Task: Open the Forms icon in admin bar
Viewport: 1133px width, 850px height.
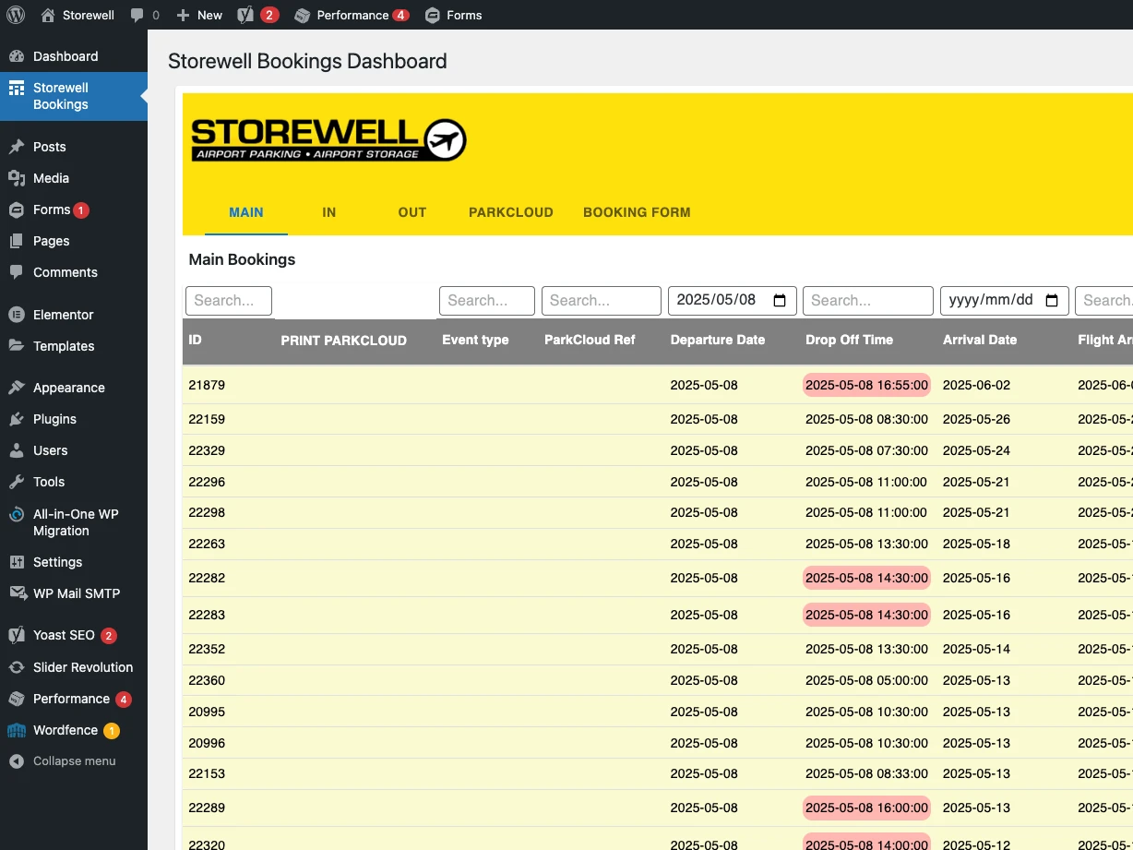Action: pos(433,15)
